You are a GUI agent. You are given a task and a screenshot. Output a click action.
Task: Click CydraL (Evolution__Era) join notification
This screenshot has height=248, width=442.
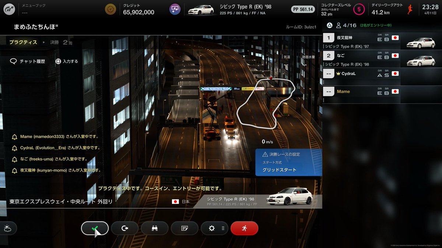click(60, 148)
